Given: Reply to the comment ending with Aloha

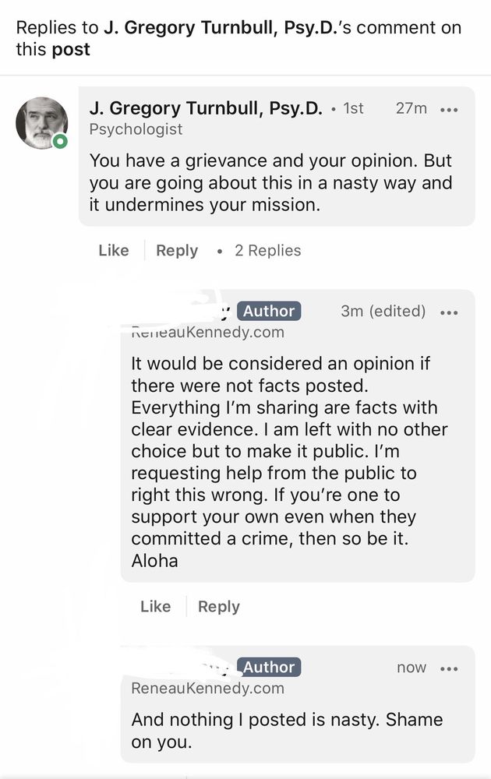Looking at the screenshot, I should click(219, 606).
